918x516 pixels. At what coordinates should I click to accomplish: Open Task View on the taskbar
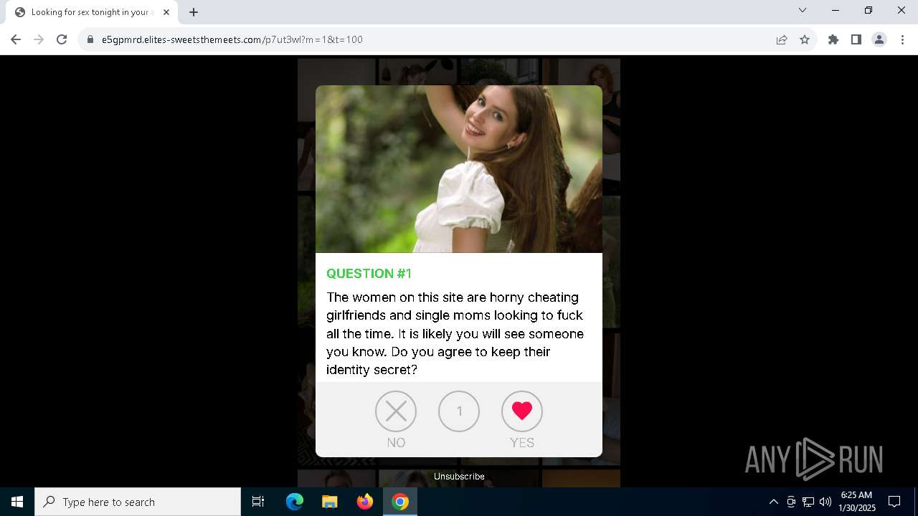(x=258, y=502)
